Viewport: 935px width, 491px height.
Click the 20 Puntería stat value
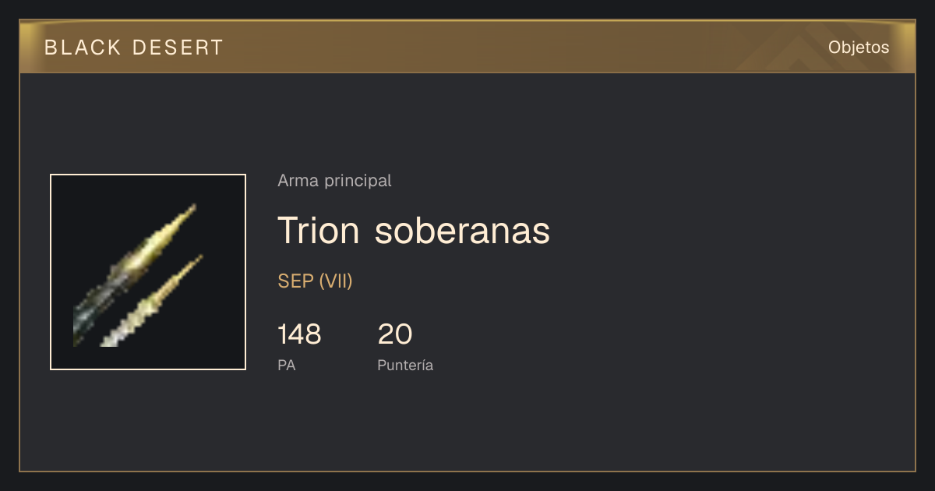click(x=395, y=334)
